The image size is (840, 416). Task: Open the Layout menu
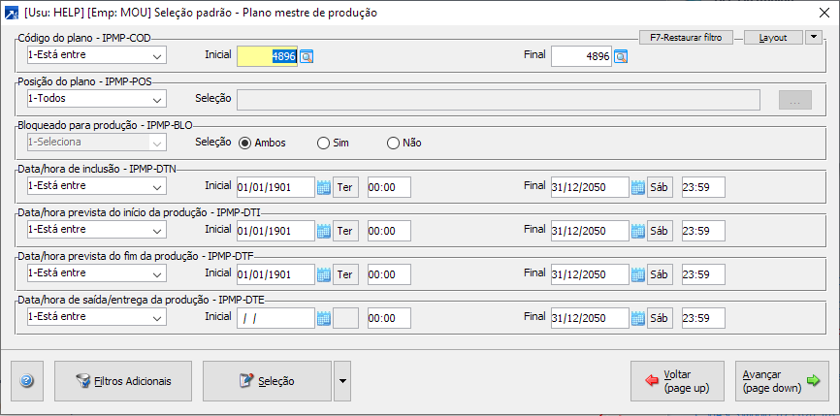(773, 38)
